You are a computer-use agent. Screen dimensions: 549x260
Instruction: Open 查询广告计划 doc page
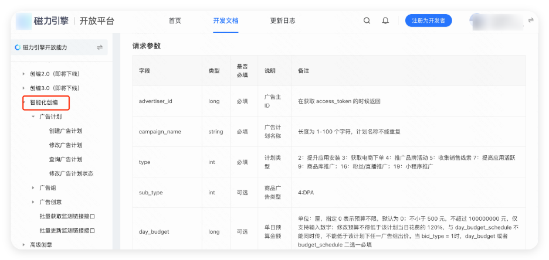[x=66, y=159]
